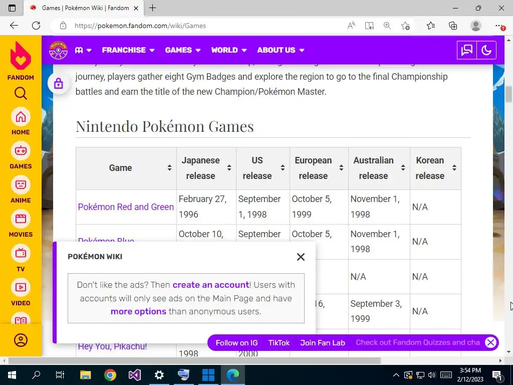Click the zoom magnifier icon in address bar

387,26
